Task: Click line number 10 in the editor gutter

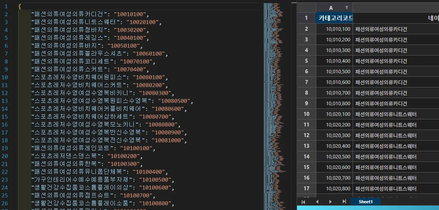Action: coord(6,77)
